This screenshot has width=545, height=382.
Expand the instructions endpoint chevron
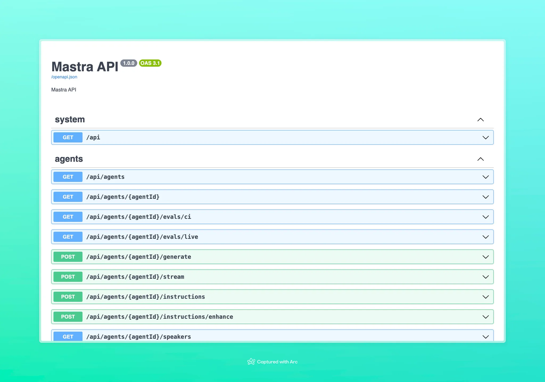tap(486, 297)
